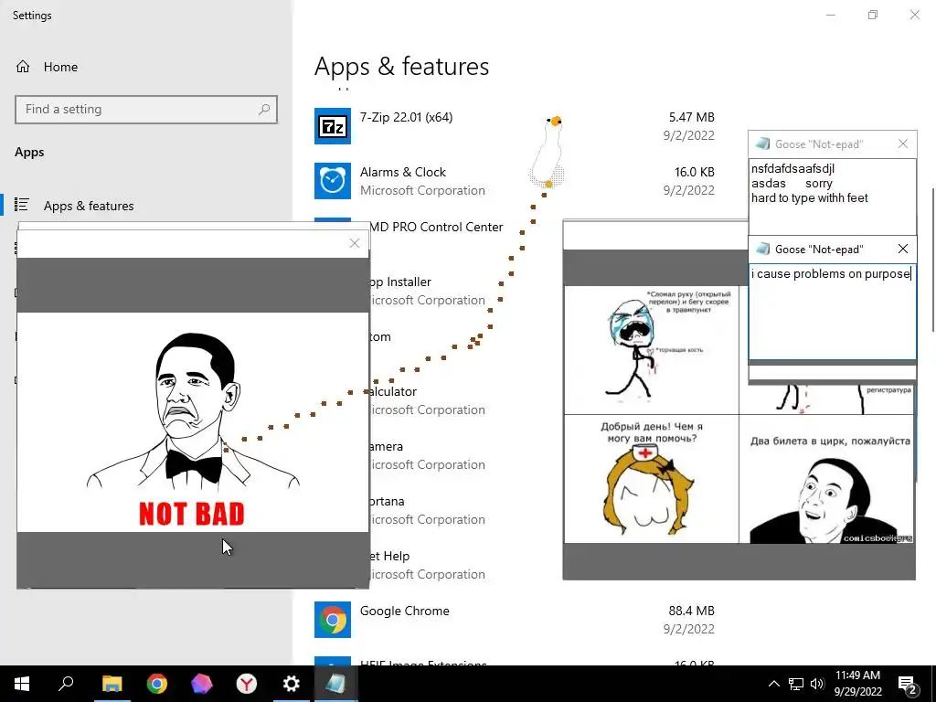Click the notepad icon in lower Not-epad title

point(762,249)
